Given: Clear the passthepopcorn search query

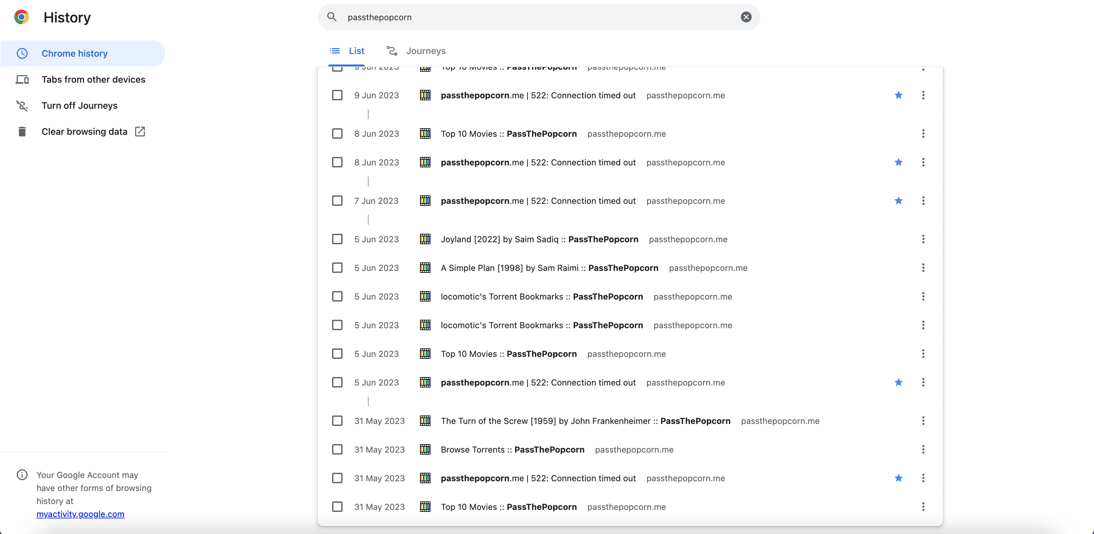Looking at the screenshot, I should (x=746, y=17).
